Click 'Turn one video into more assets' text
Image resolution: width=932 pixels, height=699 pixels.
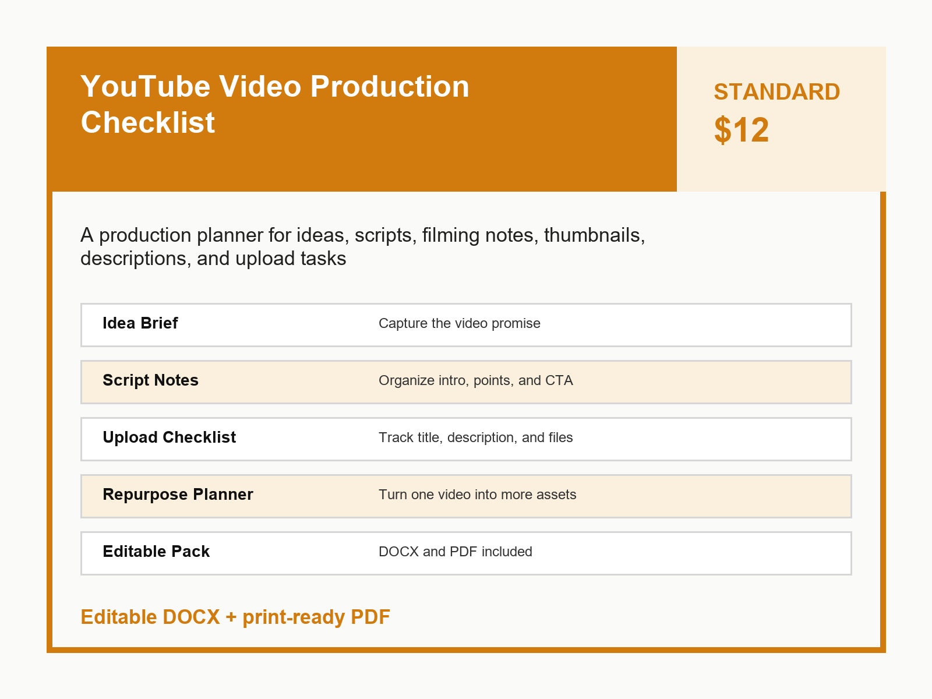pyautogui.click(x=477, y=495)
